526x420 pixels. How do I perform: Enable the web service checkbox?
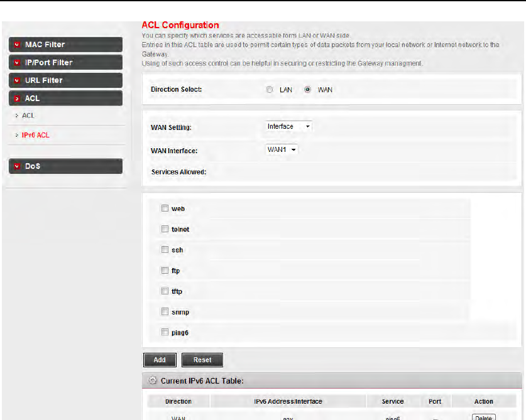point(165,208)
